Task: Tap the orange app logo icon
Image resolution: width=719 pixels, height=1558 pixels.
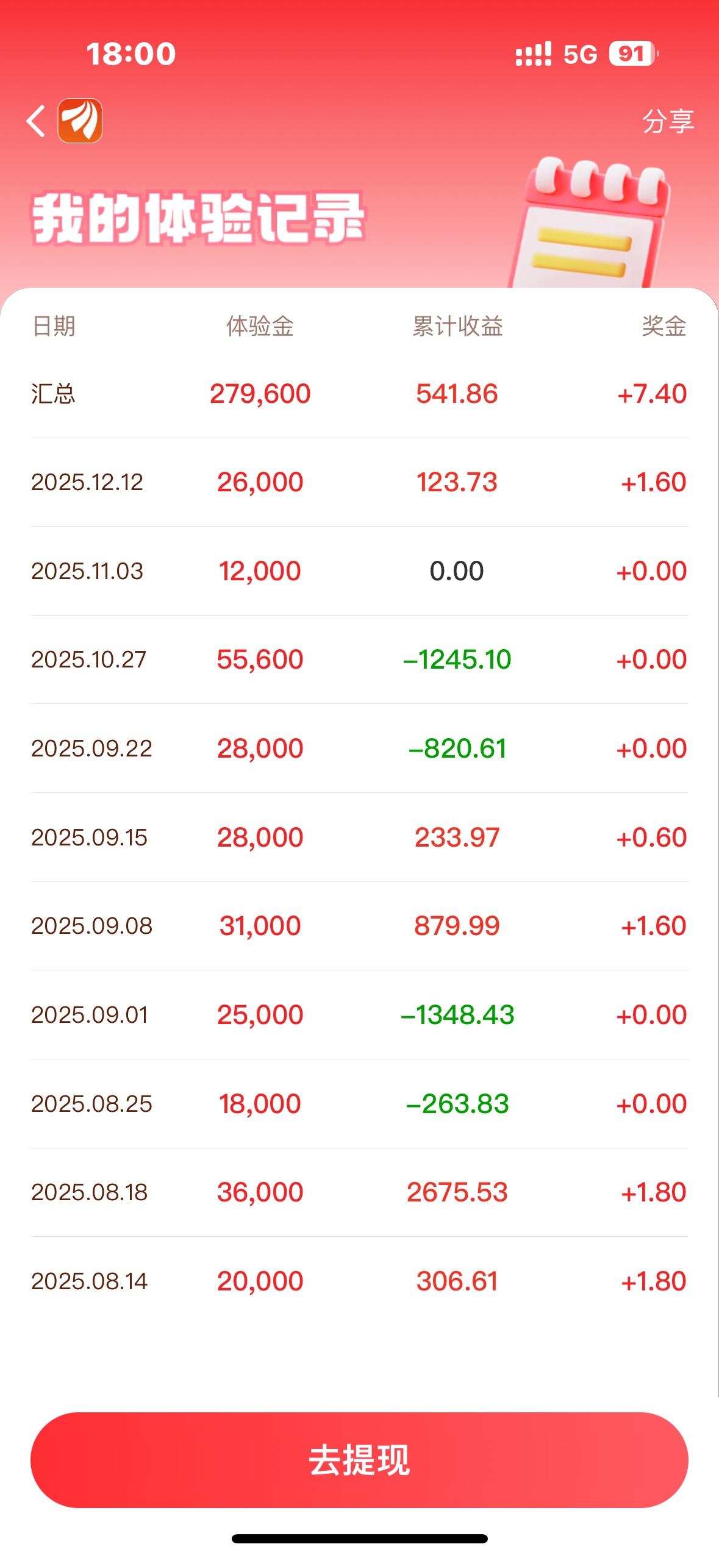Action: tap(80, 121)
